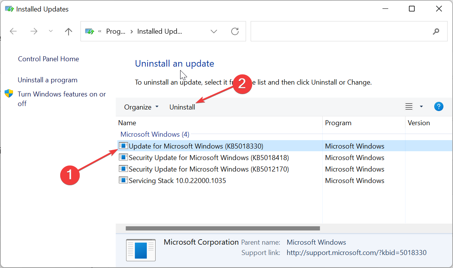Open recent locations chevron dropdown

click(51, 31)
